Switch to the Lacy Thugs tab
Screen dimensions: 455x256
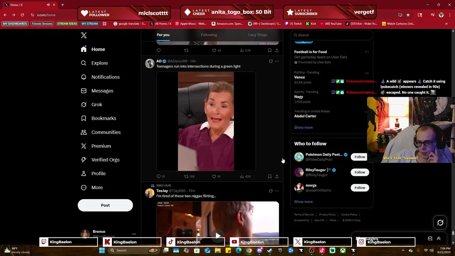[x=258, y=35]
